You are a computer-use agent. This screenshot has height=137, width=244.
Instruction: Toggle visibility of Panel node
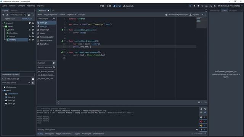click(33, 27)
